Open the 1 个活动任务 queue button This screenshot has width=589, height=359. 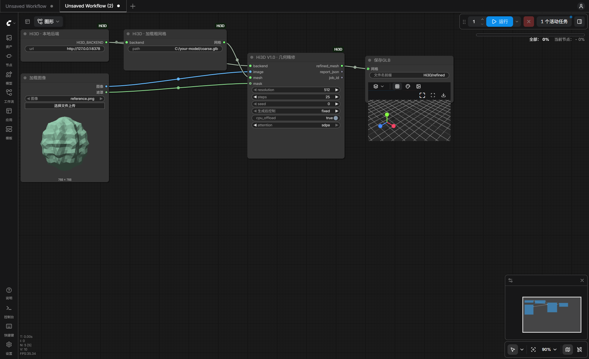[x=554, y=22]
